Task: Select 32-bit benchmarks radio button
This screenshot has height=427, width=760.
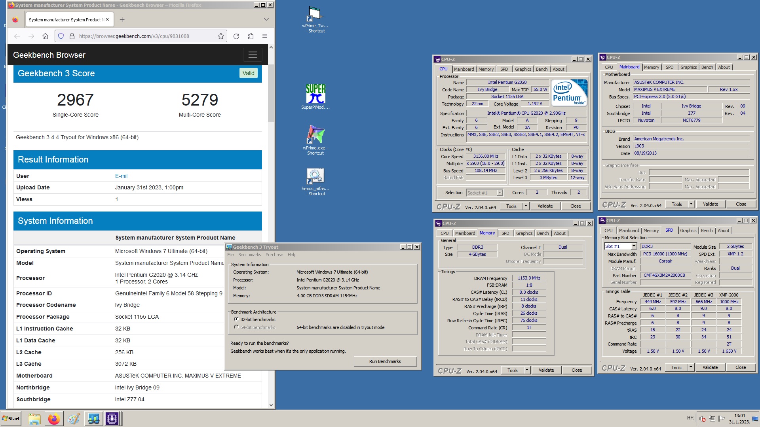Action: click(236, 319)
